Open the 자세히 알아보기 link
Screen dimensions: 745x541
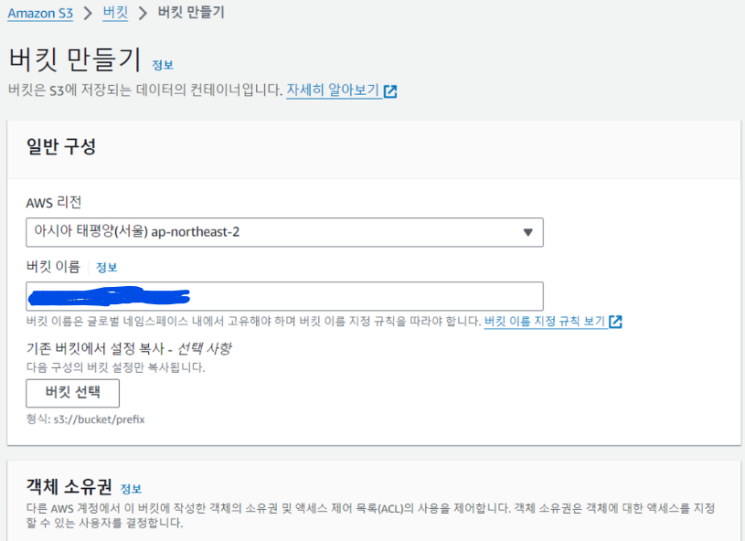333,90
